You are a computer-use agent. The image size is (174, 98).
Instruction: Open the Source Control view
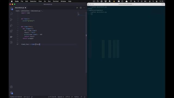(x=11, y=20)
